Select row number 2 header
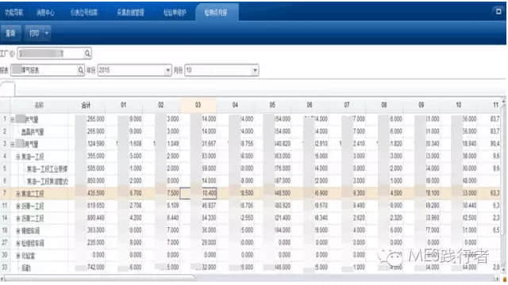Image resolution: width=508 pixels, height=285 pixels. click(x=5, y=131)
